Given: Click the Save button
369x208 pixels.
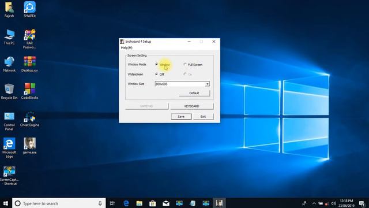Looking at the screenshot, I should [x=181, y=117].
